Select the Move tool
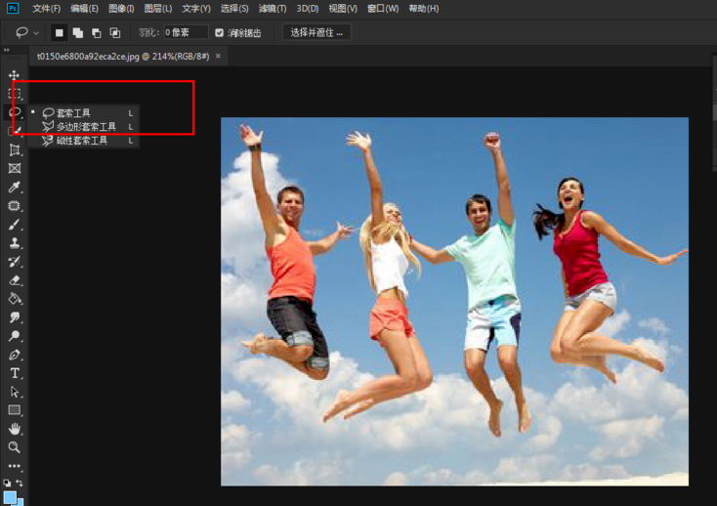This screenshot has width=717, height=506. [15, 75]
